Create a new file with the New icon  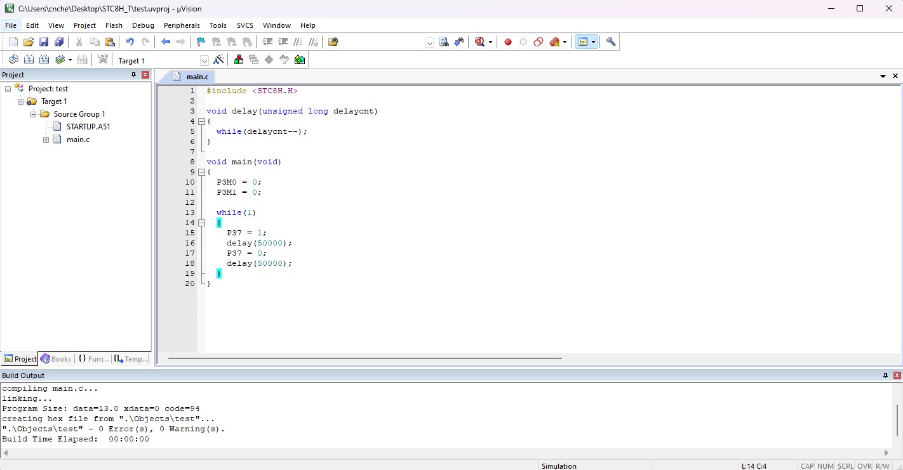pyautogui.click(x=13, y=42)
